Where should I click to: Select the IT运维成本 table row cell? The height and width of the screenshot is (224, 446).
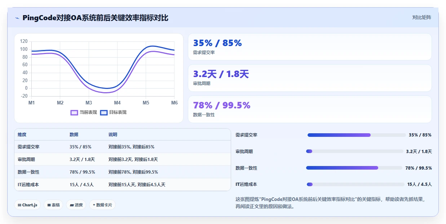point(28,184)
